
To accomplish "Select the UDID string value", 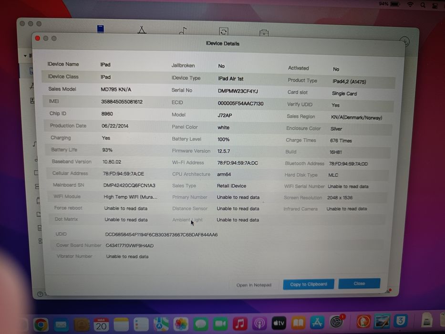I will [x=161, y=235].
